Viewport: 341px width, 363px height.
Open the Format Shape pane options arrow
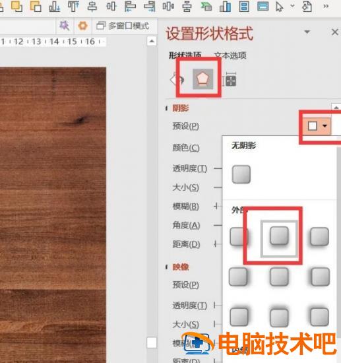307,32
